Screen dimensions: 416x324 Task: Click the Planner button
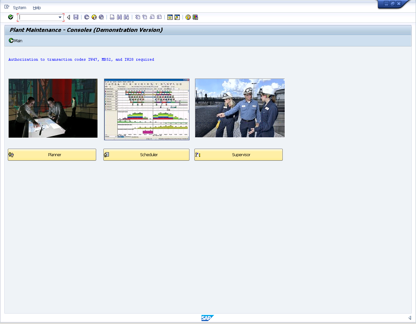(52, 155)
